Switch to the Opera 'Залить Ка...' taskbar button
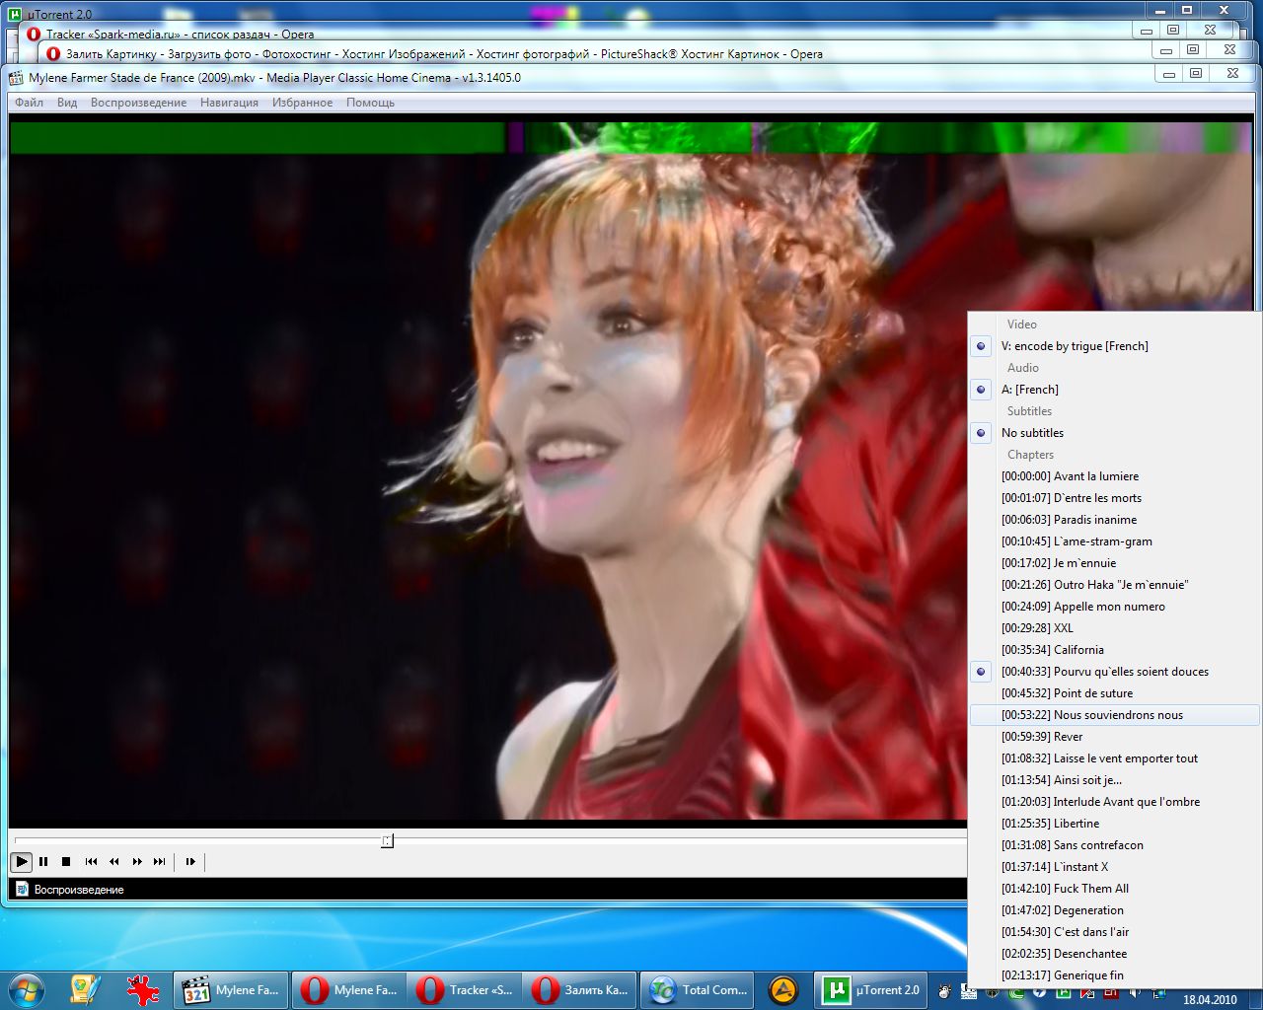1263x1010 pixels. click(580, 989)
